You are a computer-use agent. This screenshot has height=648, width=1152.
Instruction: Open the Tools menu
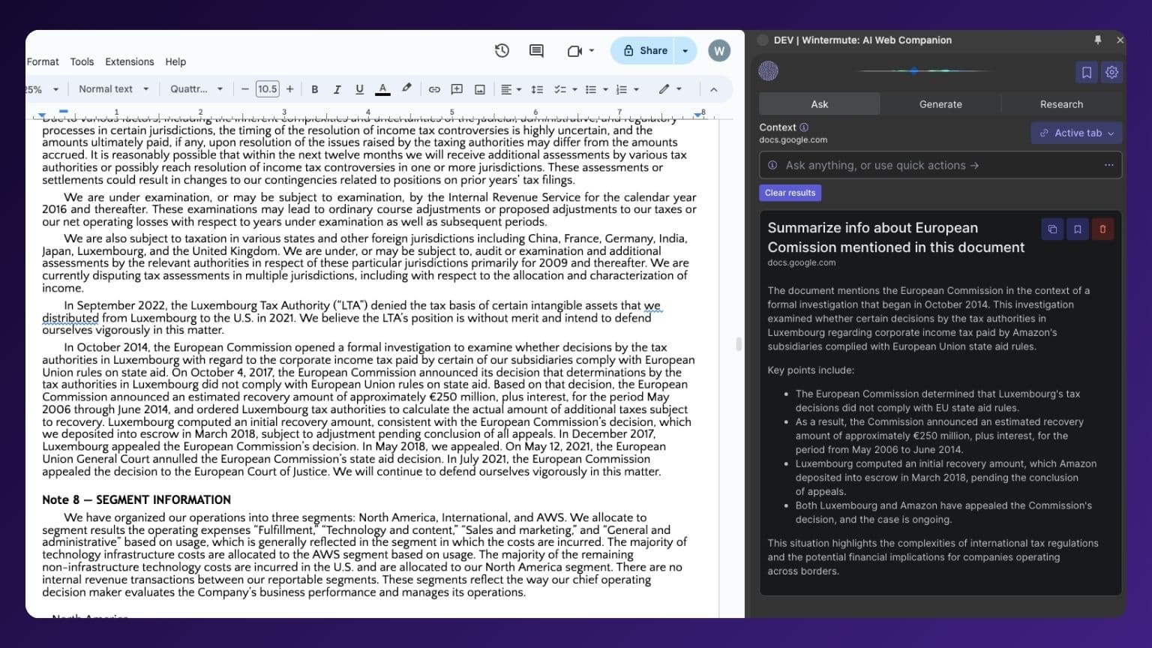coord(82,61)
